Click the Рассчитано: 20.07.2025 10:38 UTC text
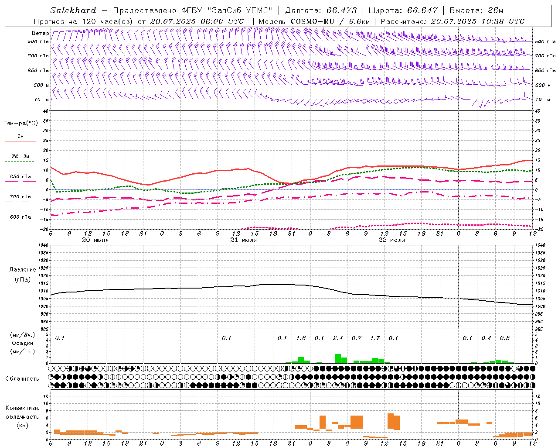The width and height of the screenshot is (558, 447). click(453, 21)
